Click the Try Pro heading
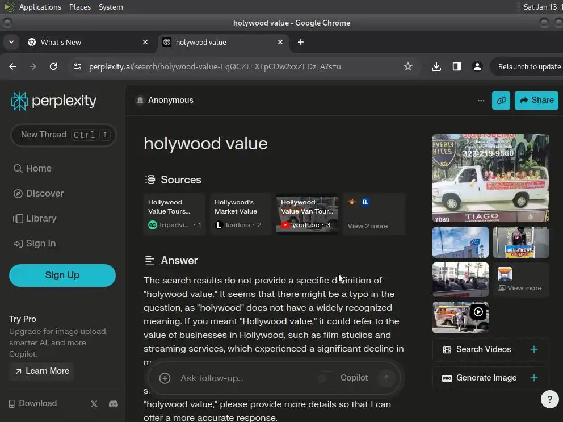The image size is (563, 422). (x=23, y=319)
